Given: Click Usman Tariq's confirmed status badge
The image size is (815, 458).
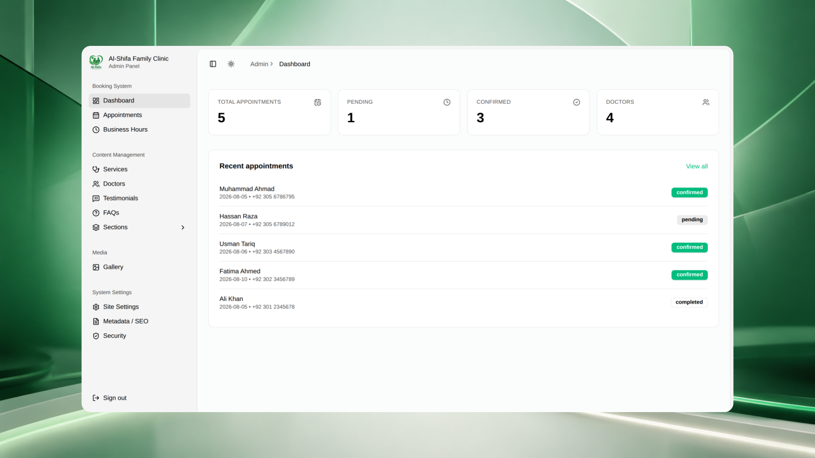Looking at the screenshot, I should point(689,248).
